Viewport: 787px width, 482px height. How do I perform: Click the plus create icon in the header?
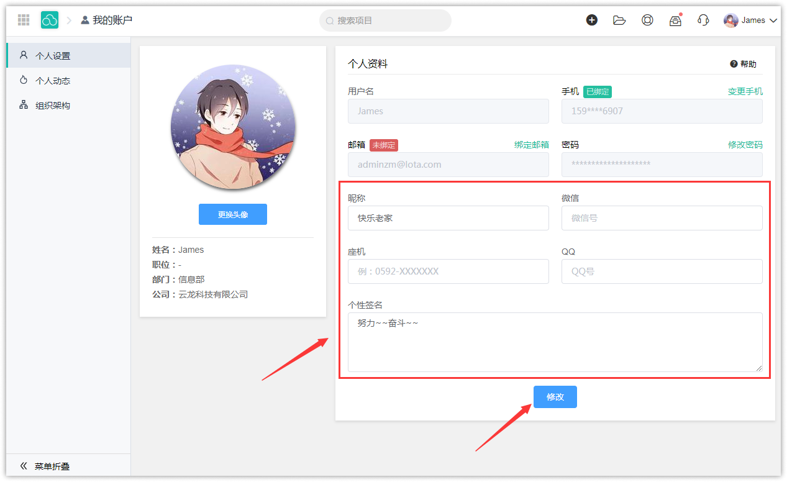592,20
